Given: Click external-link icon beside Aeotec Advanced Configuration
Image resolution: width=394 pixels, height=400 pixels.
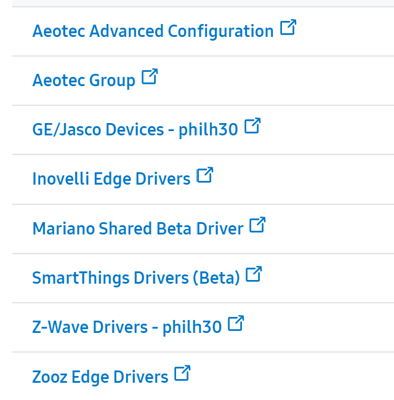Looking at the screenshot, I should (x=288, y=28).
